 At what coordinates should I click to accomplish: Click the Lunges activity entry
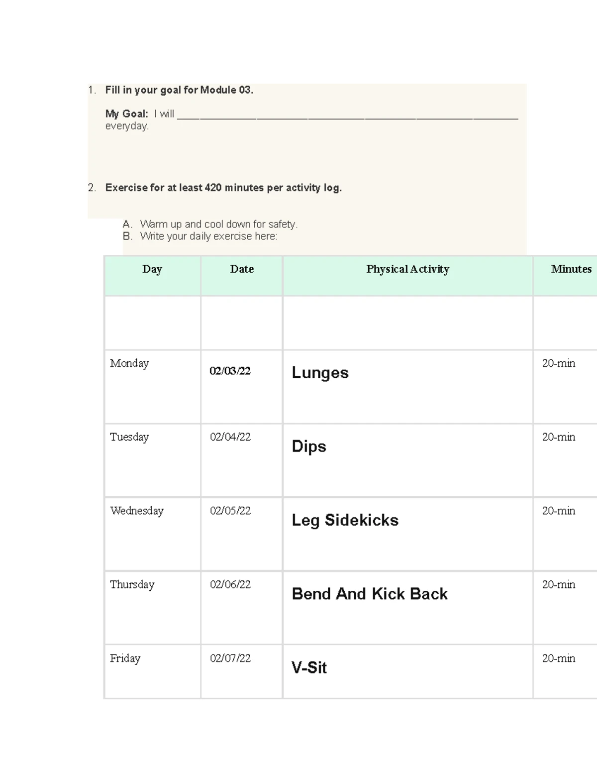[x=320, y=373]
